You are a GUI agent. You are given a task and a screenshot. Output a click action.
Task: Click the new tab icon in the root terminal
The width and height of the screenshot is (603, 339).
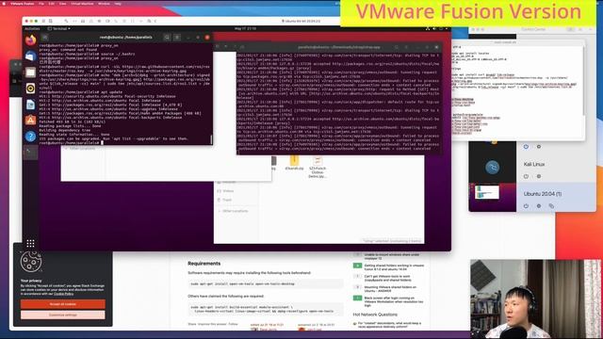(45, 38)
